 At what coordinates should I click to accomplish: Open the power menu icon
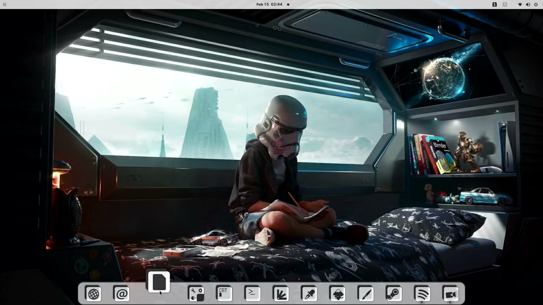click(x=536, y=4)
